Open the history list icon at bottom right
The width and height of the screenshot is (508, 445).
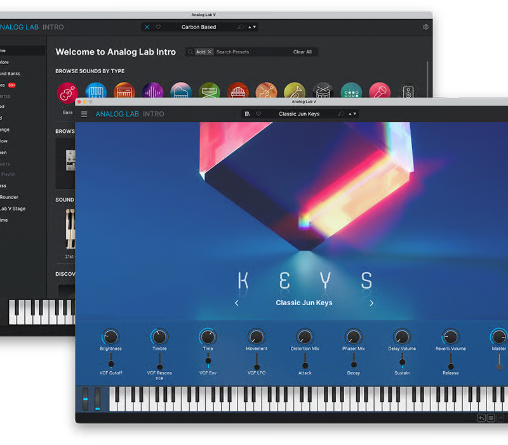(491, 418)
